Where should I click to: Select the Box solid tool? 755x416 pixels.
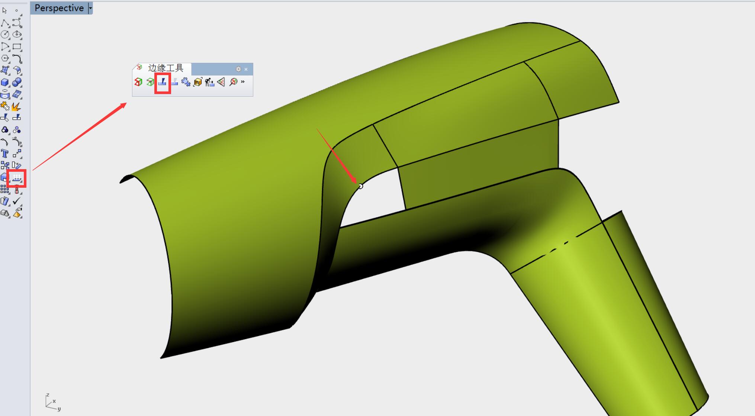pyautogui.click(x=5, y=83)
